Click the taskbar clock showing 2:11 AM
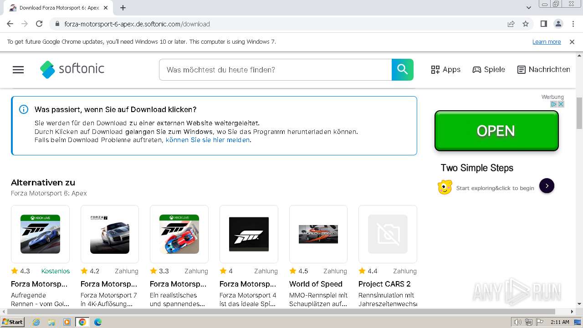583x328 pixels. tap(560, 322)
